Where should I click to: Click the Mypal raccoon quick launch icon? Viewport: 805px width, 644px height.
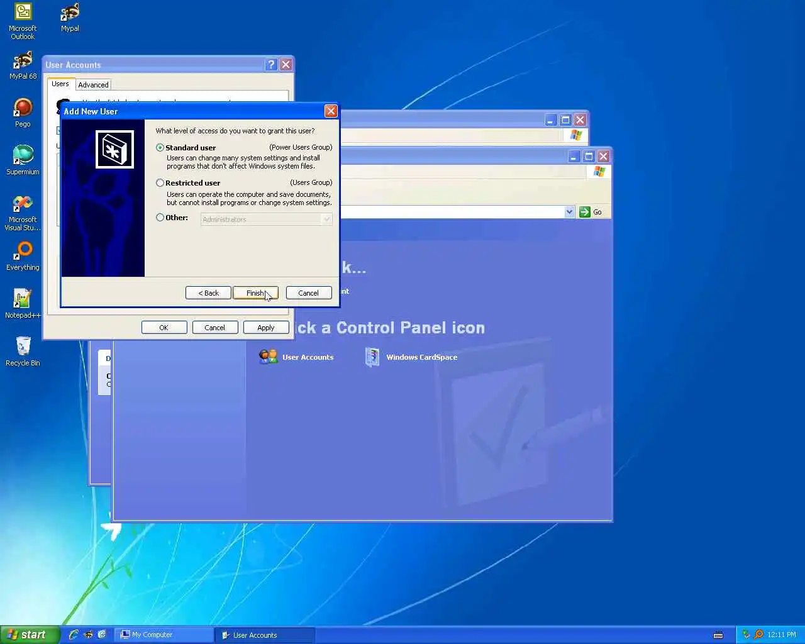(88, 635)
